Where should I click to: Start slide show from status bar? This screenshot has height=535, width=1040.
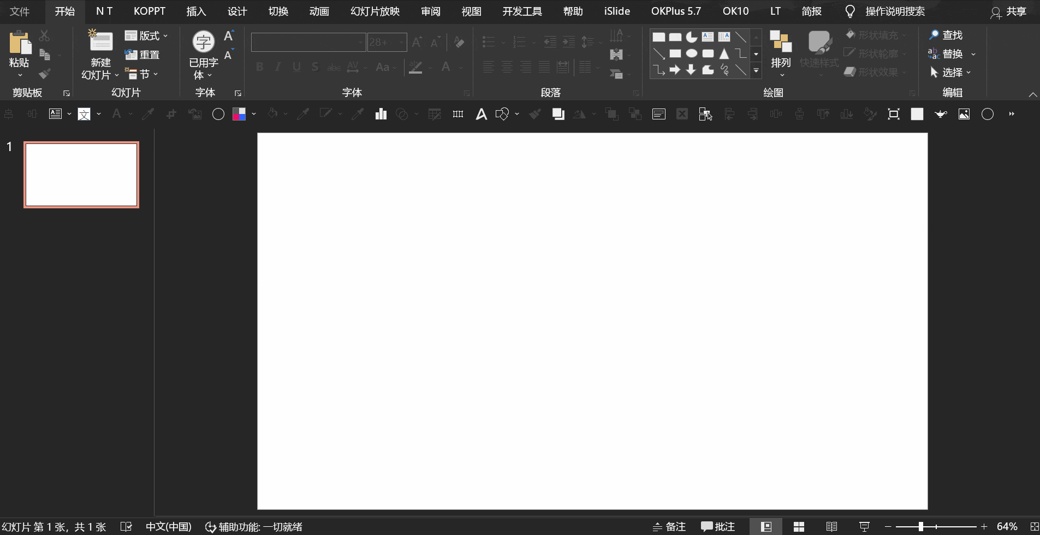tap(864, 527)
